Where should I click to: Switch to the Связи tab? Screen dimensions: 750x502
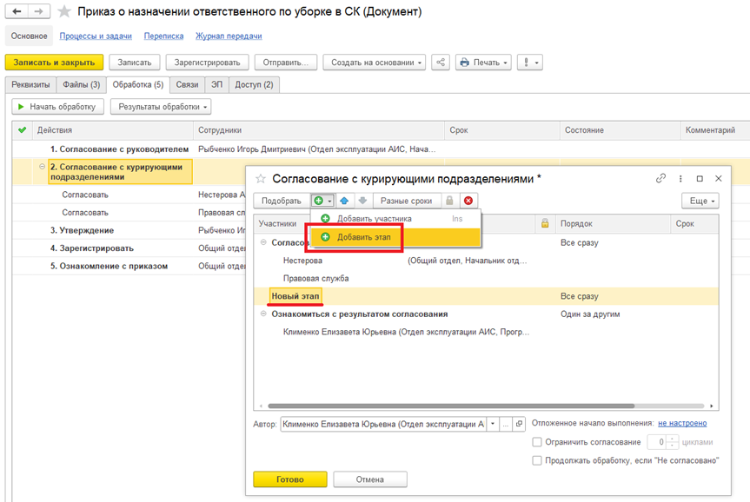click(x=187, y=84)
